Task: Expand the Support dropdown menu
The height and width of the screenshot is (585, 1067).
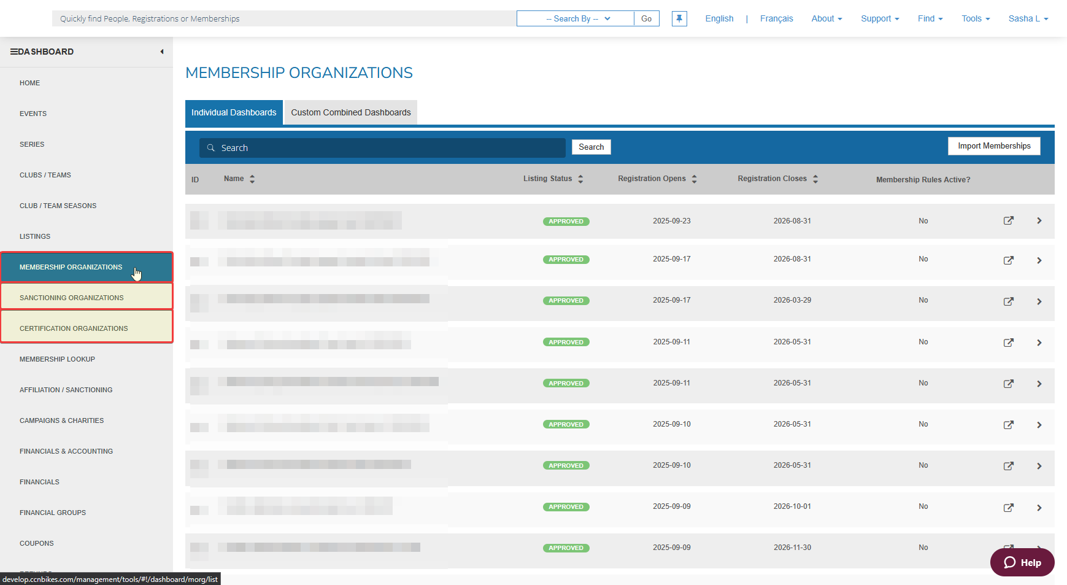Action: coord(879,18)
